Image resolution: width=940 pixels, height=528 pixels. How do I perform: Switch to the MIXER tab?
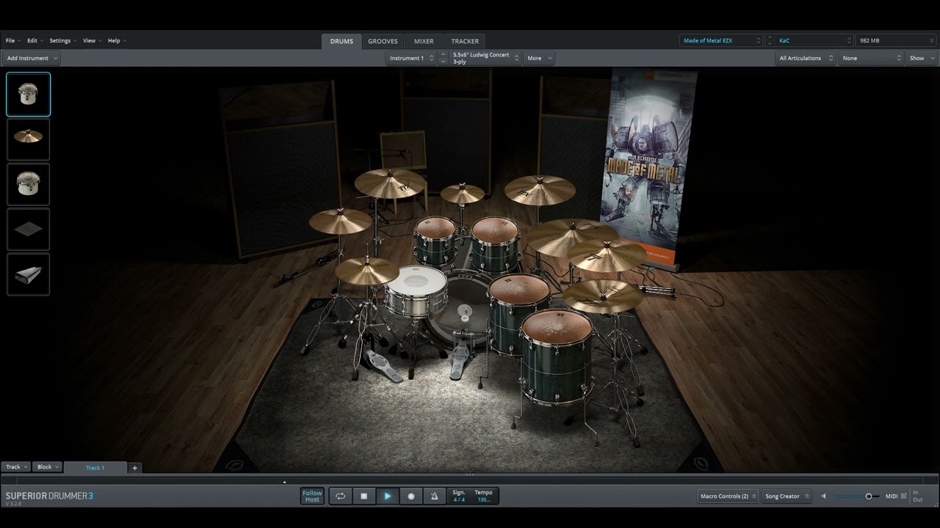pos(424,41)
